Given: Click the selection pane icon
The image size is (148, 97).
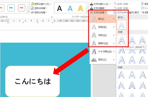Looking at the screenshot, I should [x=115, y=12].
